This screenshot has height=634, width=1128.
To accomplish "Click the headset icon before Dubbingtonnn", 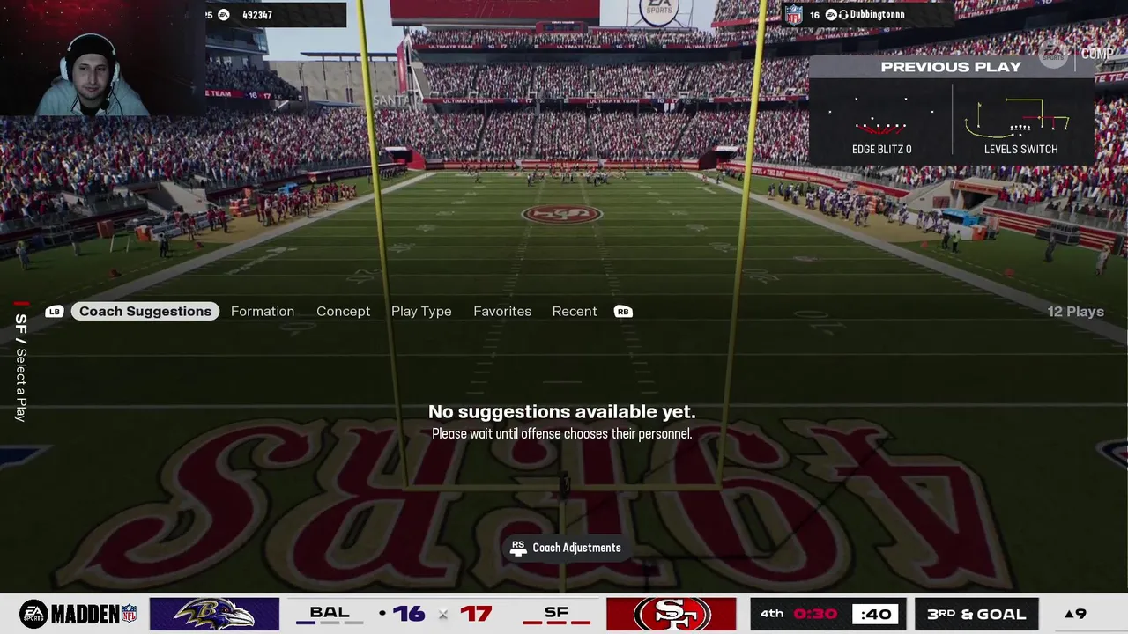I will [x=843, y=15].
